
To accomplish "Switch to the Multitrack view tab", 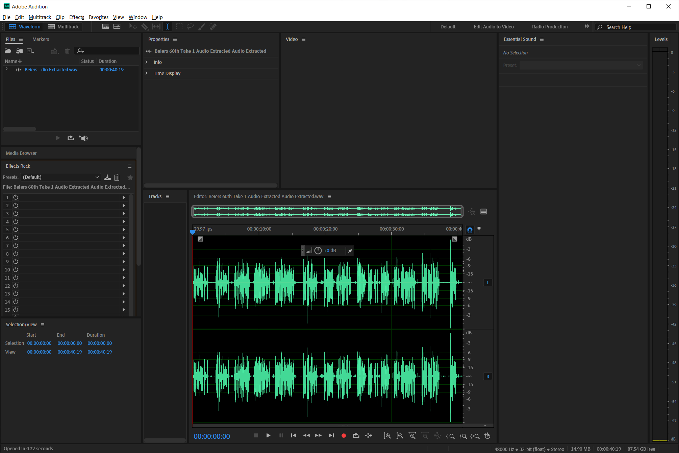I will pyautogui.click(x=63, y=26).
